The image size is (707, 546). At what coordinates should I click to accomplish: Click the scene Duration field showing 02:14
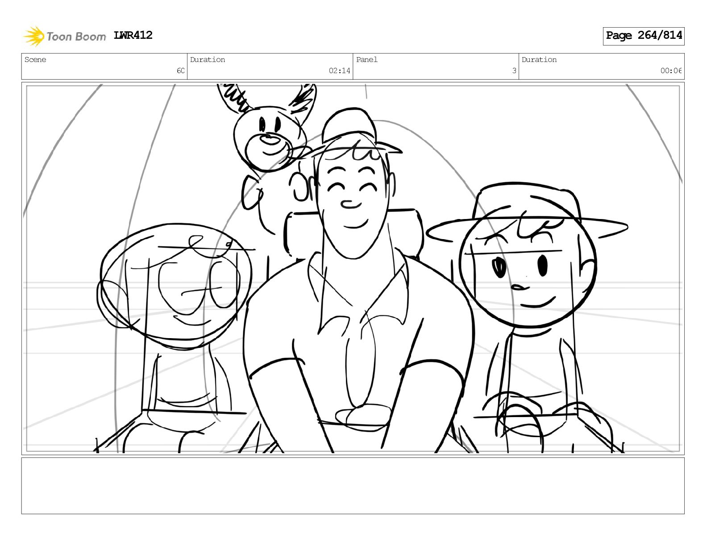coord(270,66)
